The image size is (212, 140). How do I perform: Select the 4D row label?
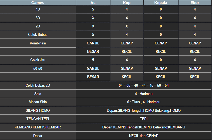point(38,9)
